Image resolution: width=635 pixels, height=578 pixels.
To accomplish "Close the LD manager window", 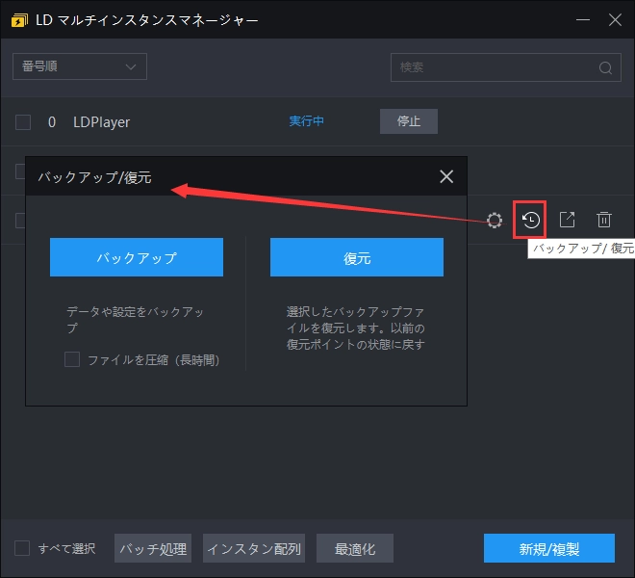I will click(615, 19).
